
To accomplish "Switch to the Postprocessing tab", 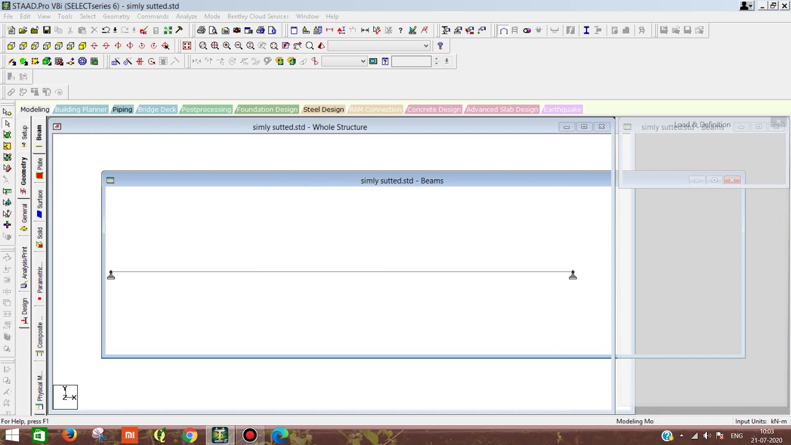I will tap(206, 109).
